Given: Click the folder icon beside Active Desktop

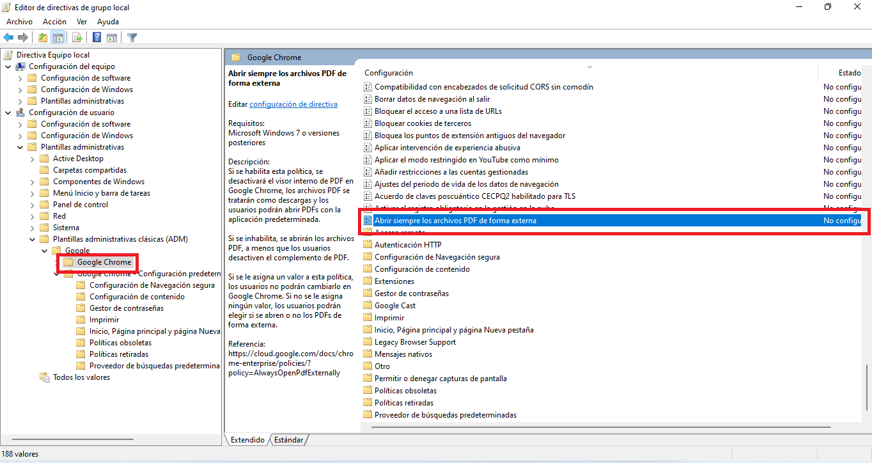Looking at the screenshot, I should point(45,159).
